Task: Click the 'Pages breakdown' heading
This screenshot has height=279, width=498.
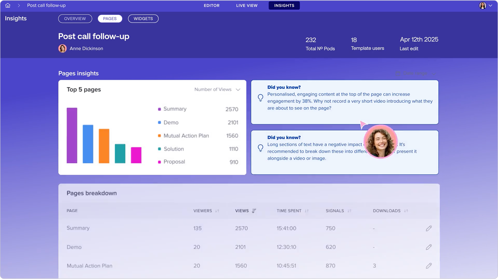Action: click(x=92, y=193)
